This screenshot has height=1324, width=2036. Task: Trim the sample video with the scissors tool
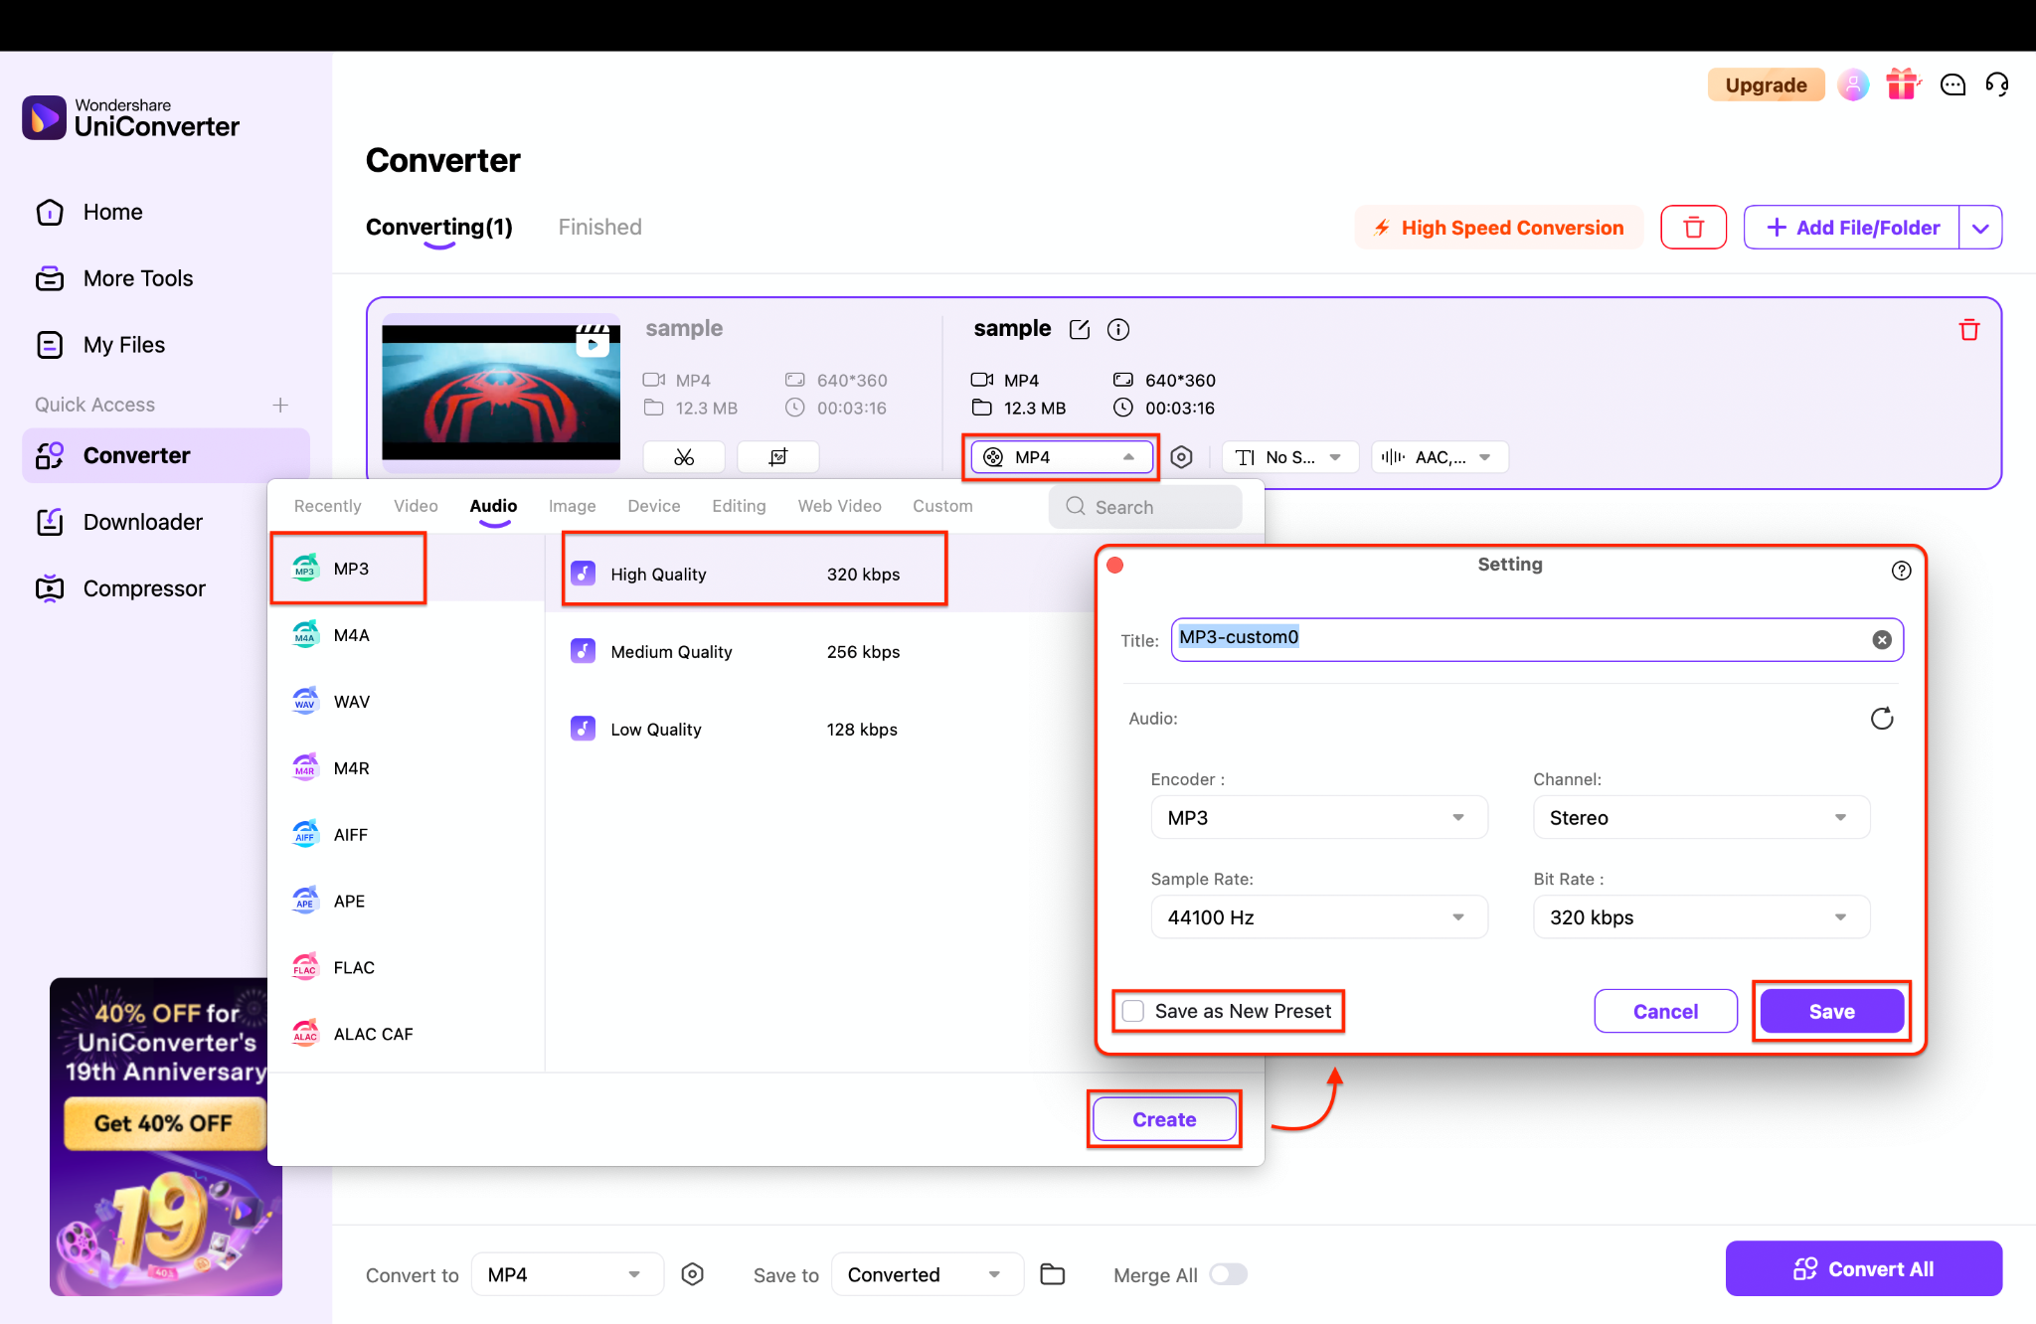pos(683,456)
